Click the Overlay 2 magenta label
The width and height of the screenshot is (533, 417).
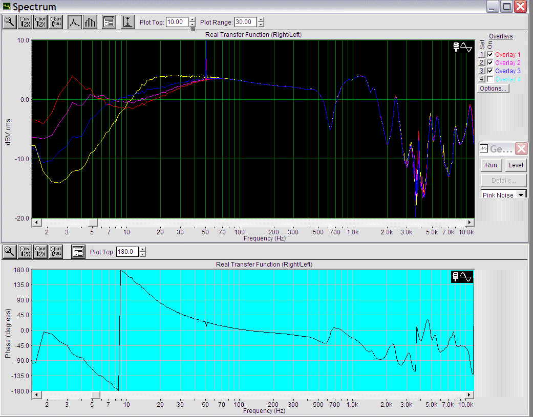pyautogui.click(x=507, y=63)
